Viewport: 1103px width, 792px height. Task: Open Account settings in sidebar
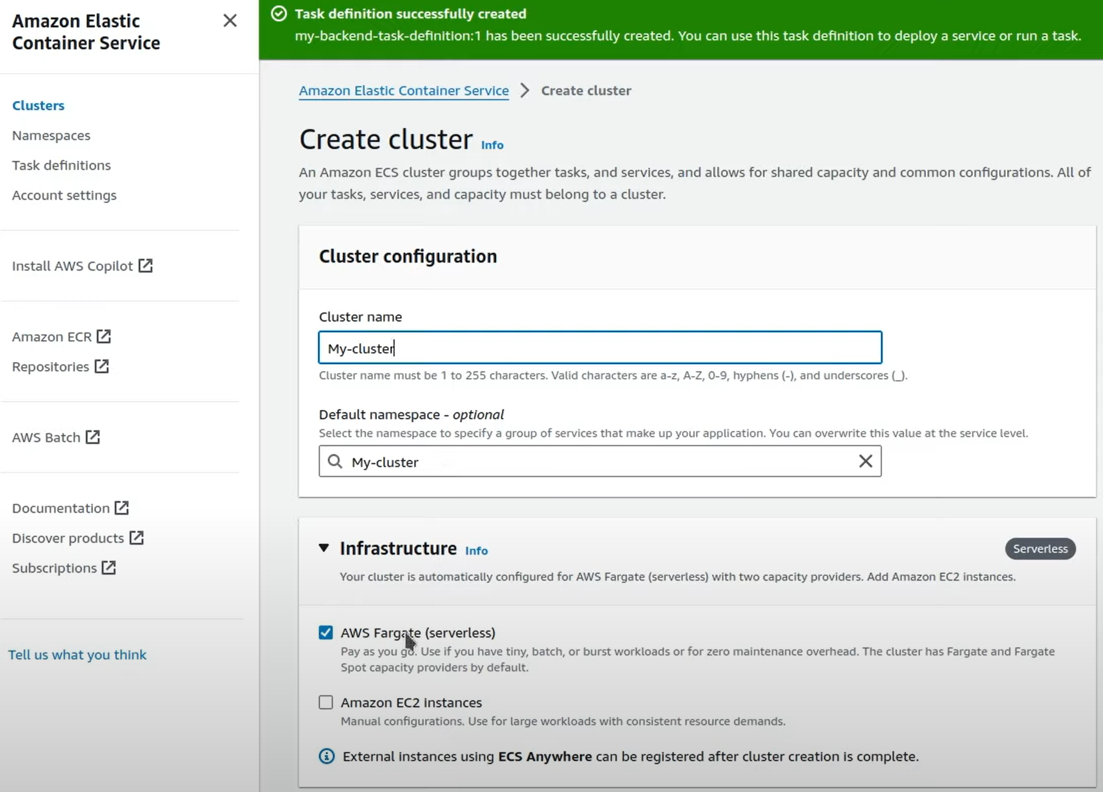point(64,195)
